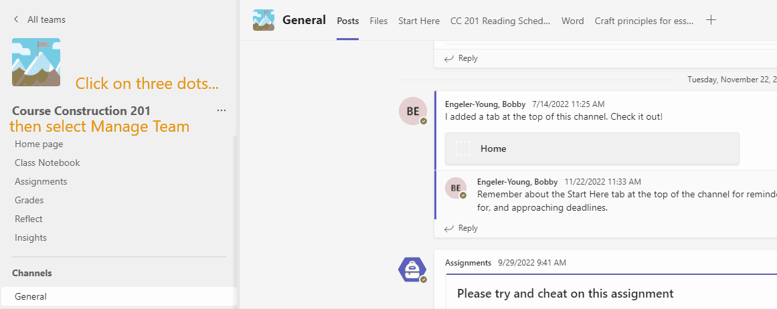This screenshot has width=777, height=309.
Task: Open the 'Please try and cheat' assignment
Action: [x=565, y=294]
